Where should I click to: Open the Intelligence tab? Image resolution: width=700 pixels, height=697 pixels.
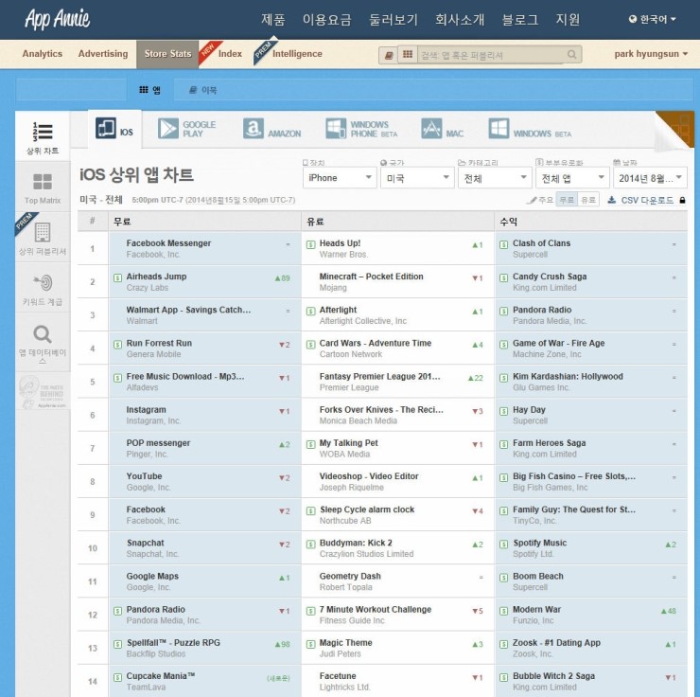point(297,54)
